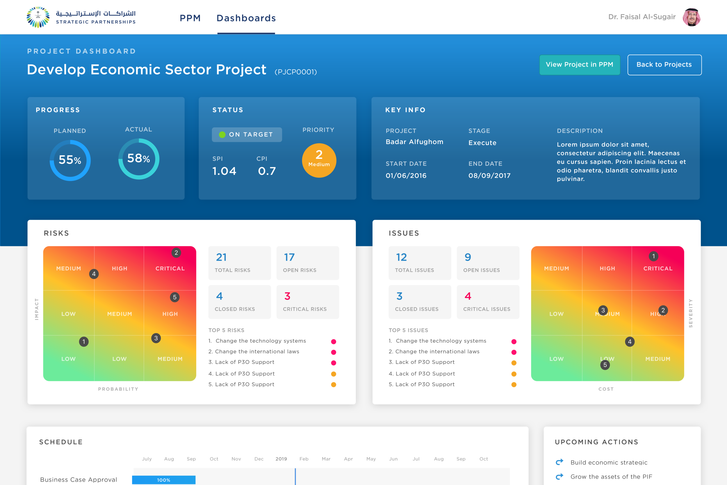Open the 9 Open Issues stat
727x485 pixels.
coord(488,263)
